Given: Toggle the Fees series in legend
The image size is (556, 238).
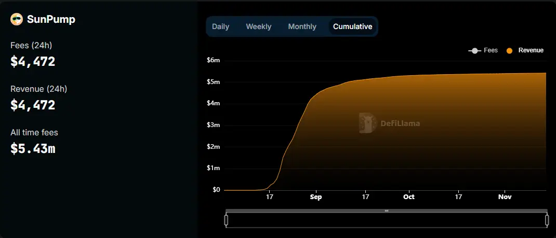Looking at the screenshot, I should (x=483, y=51).
